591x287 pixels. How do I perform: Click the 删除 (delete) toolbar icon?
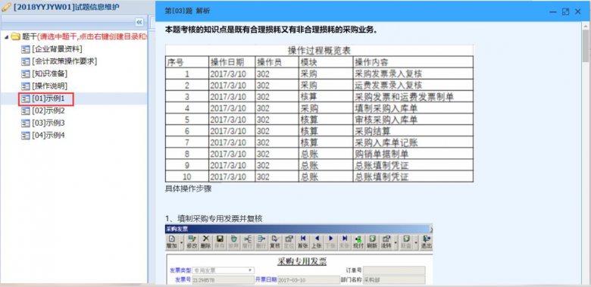[x=206, y=242]
